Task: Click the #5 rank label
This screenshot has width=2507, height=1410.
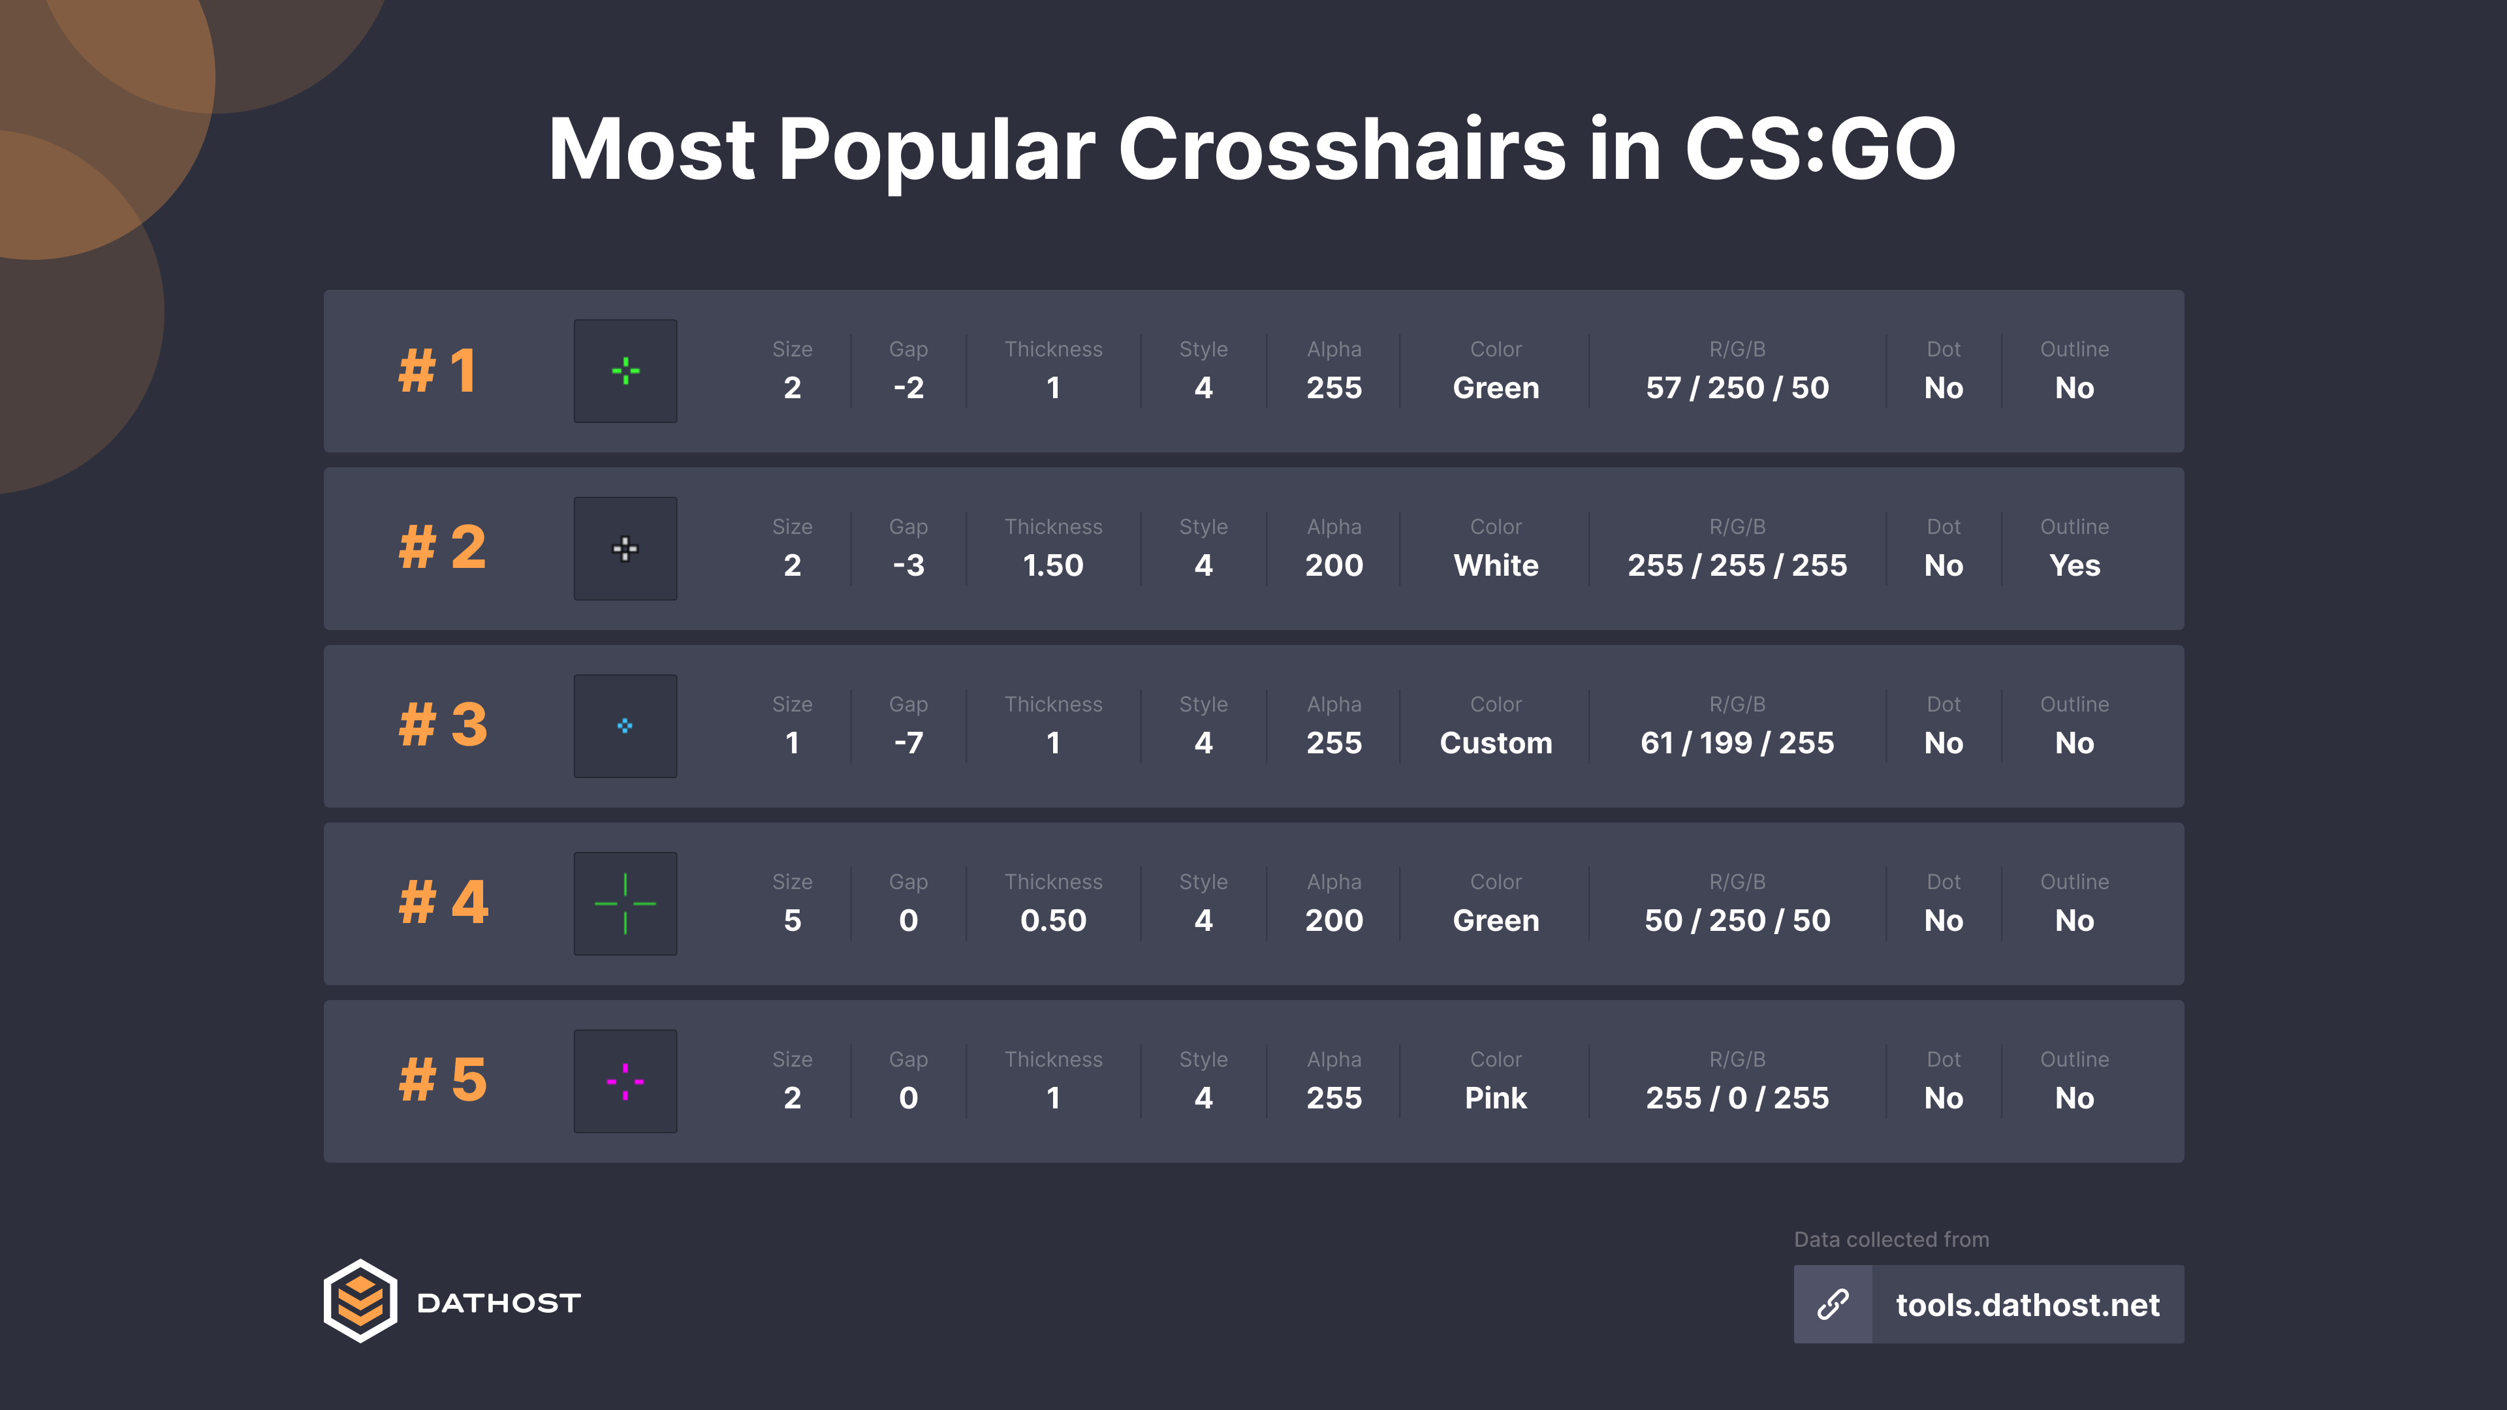Action: 443,1081
